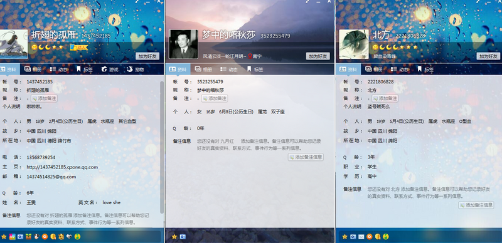Screen dimensions: 502x243
Task: Switch to 动态 tab in 北方 window
Action: click(400, 69)
